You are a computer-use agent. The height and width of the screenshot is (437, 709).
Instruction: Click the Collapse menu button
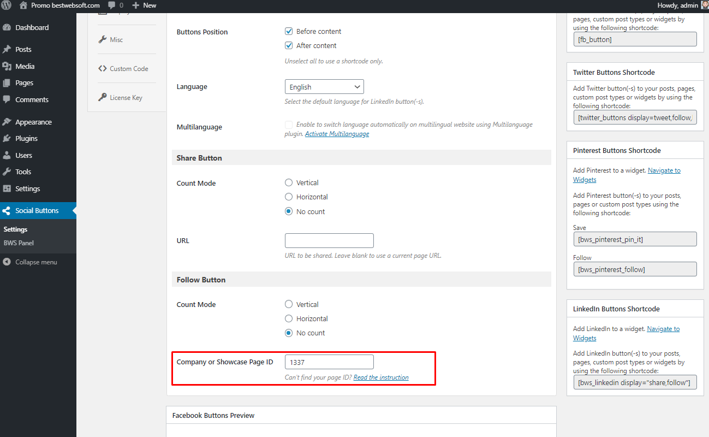click(x=38, y=262)
